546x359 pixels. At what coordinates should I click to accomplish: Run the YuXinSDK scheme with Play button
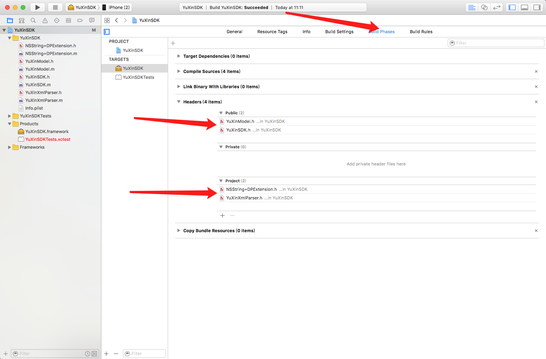click(x=37, y=7)
